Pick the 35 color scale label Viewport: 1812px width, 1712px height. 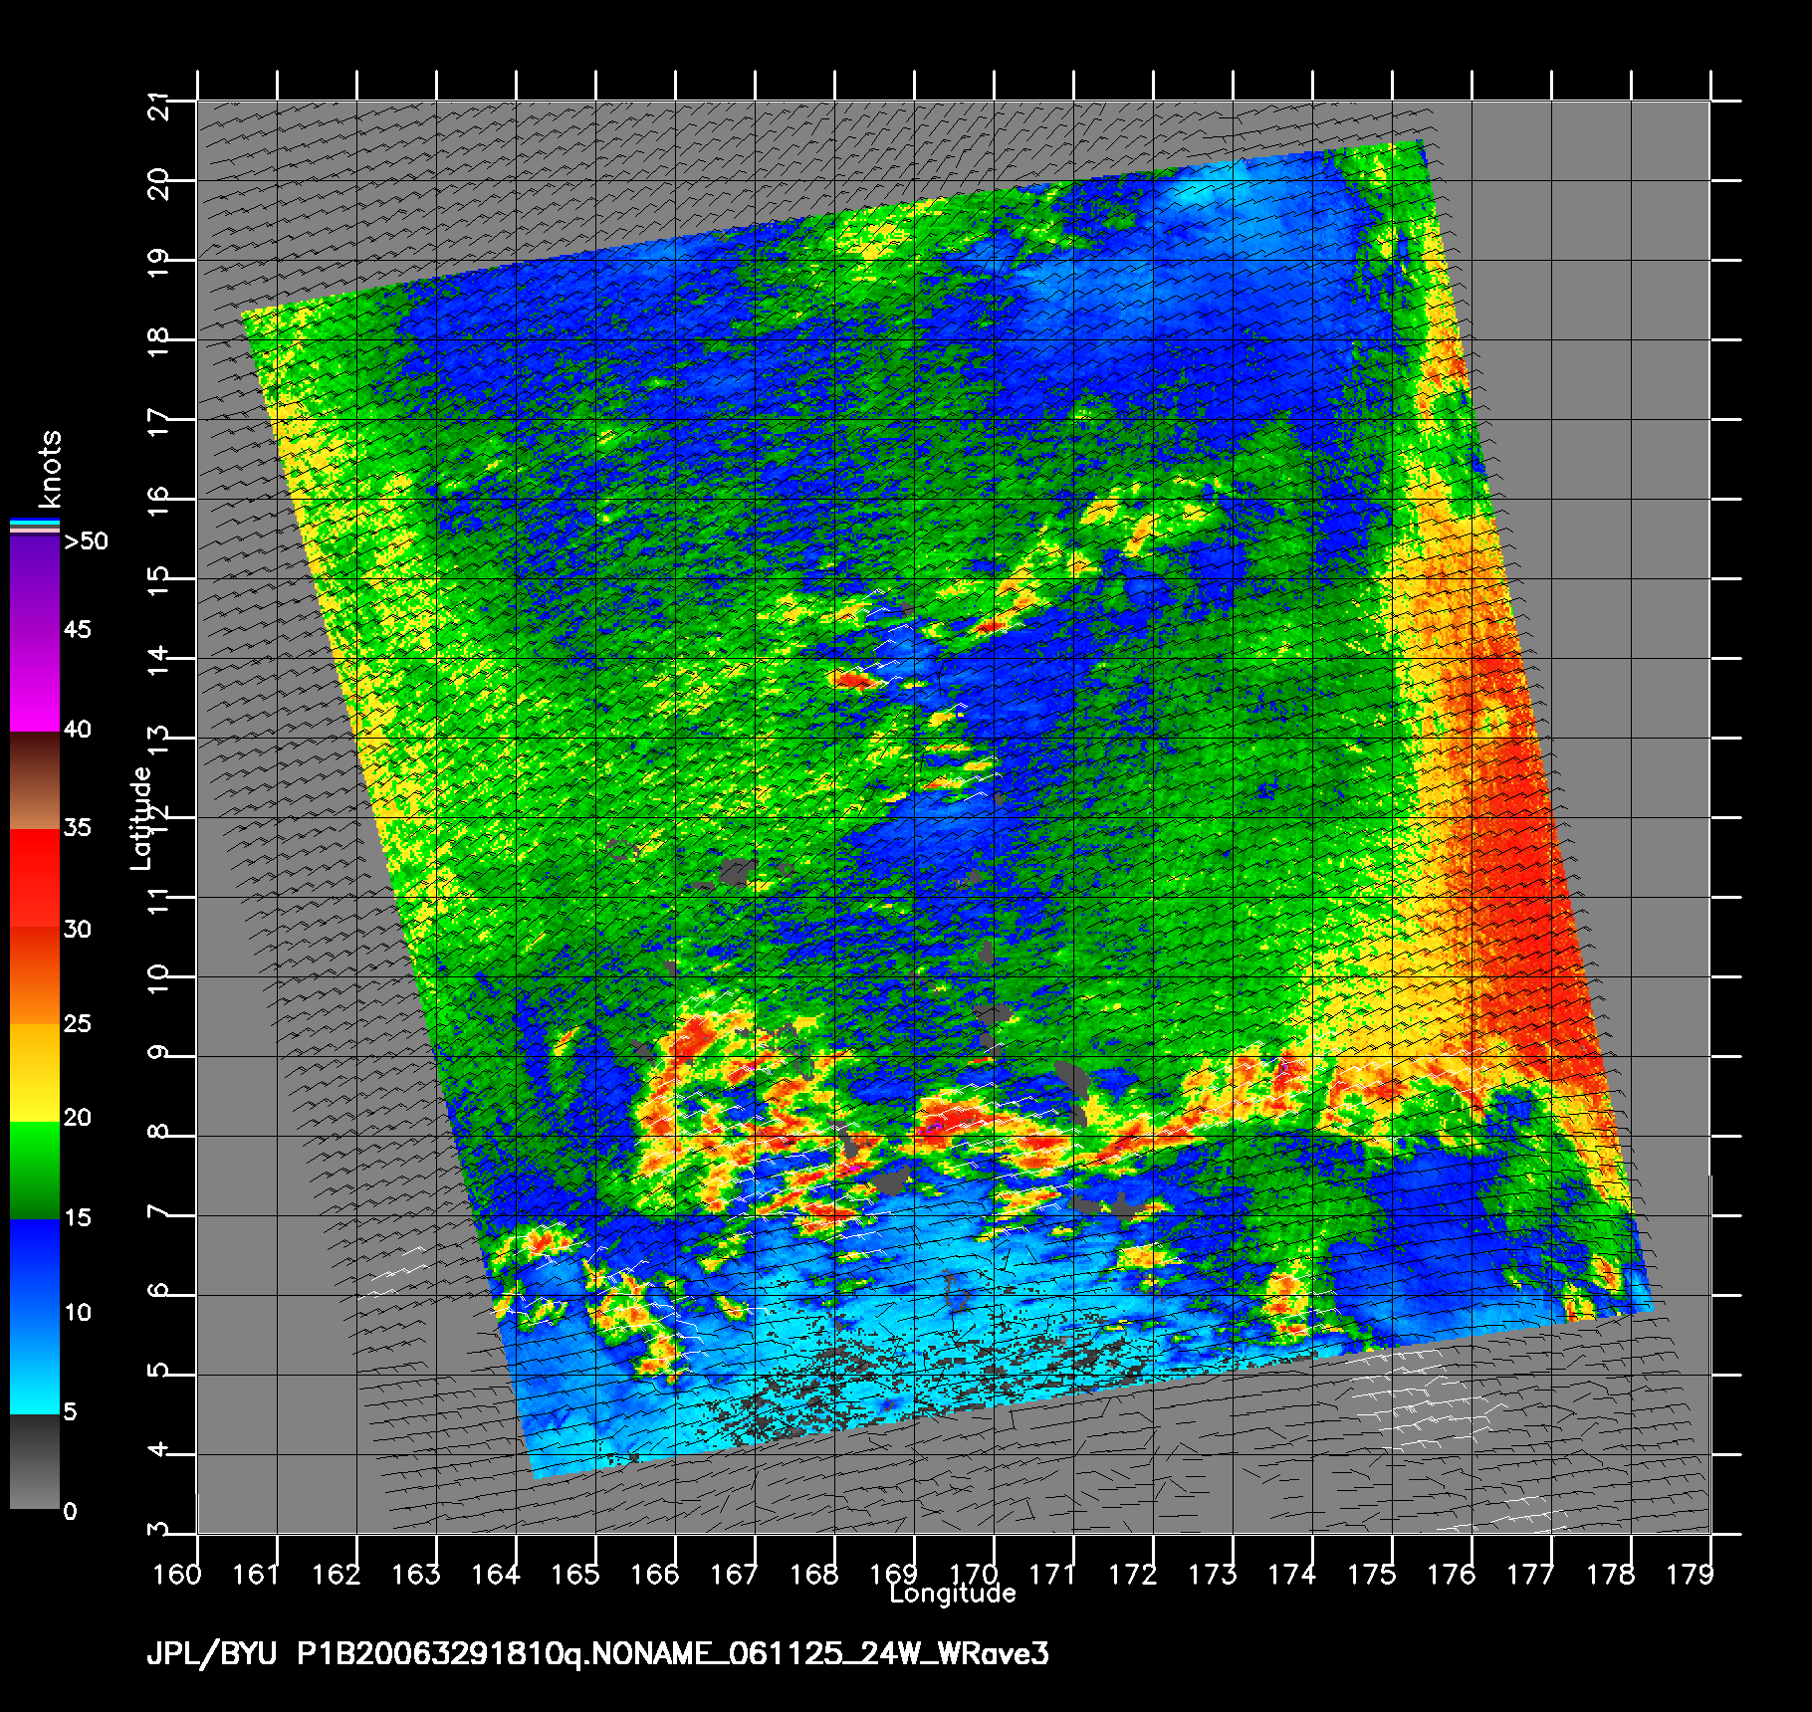(78, 828)
